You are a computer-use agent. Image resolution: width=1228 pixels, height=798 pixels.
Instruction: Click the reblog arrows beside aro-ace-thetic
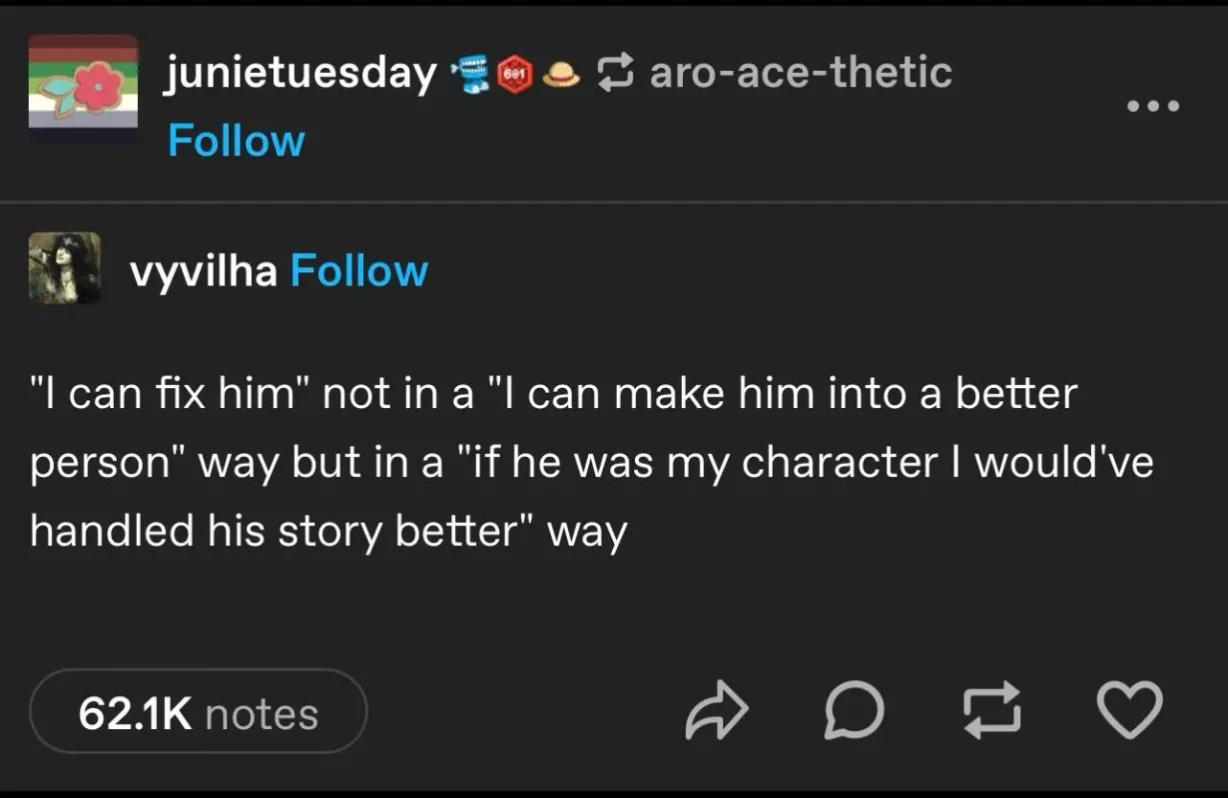[615, 73]
